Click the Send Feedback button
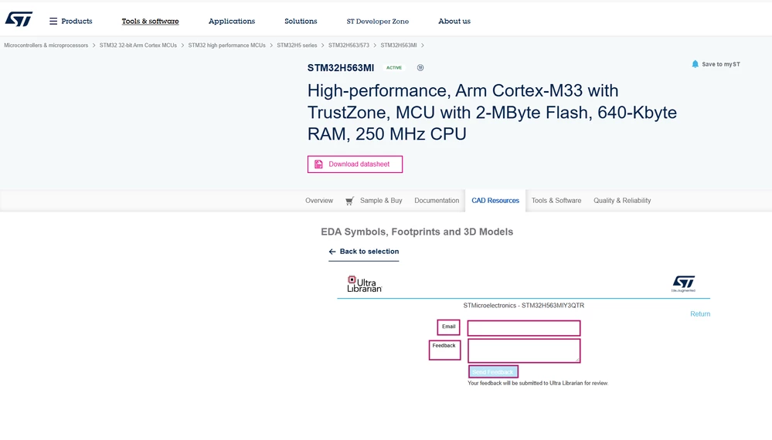This screenshot has height=440, width=772. tap(493, 371)
